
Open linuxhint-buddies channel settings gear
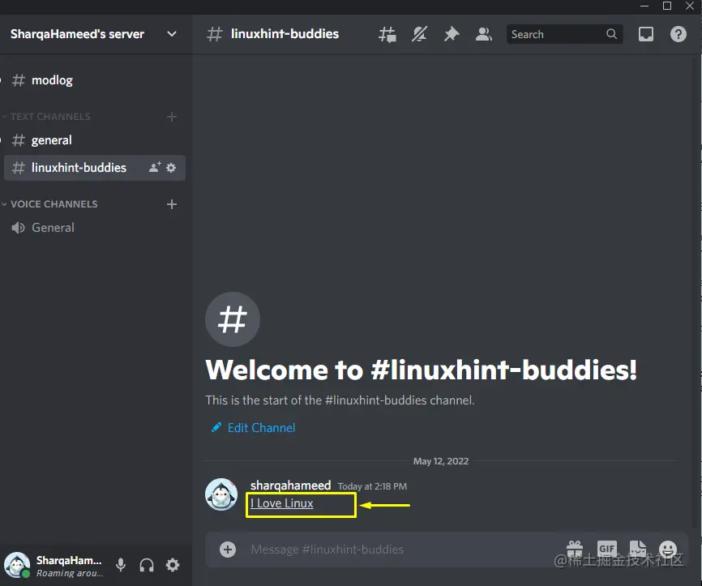(171, 168)
